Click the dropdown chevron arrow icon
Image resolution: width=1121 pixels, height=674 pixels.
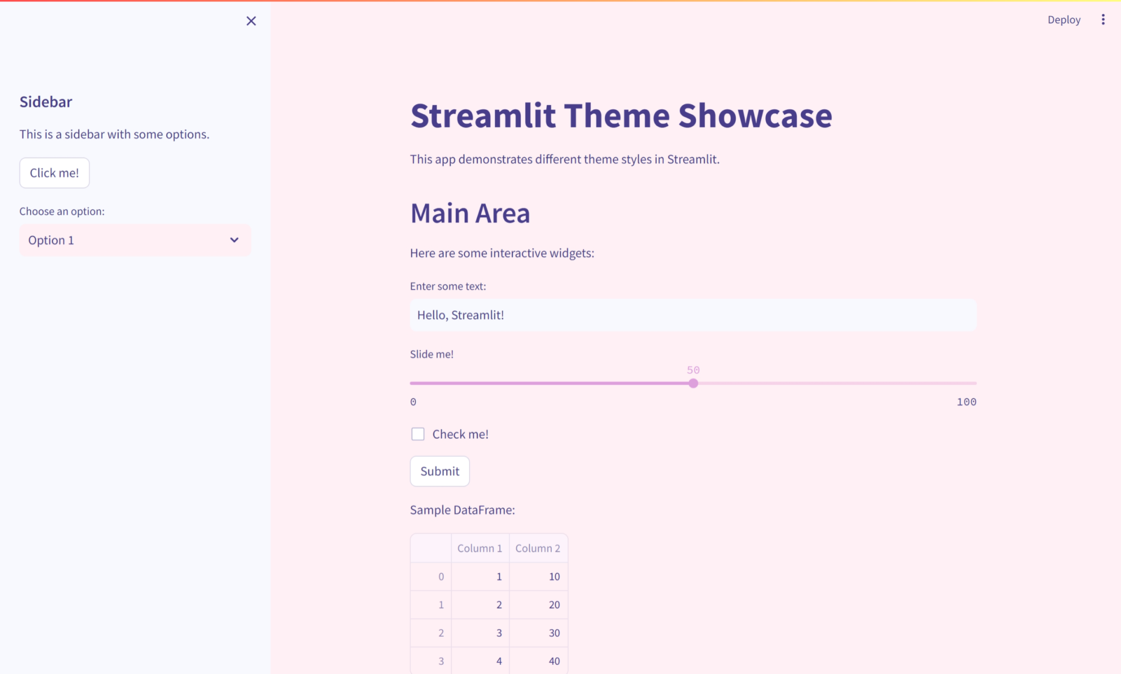click(x=234, y=240)
